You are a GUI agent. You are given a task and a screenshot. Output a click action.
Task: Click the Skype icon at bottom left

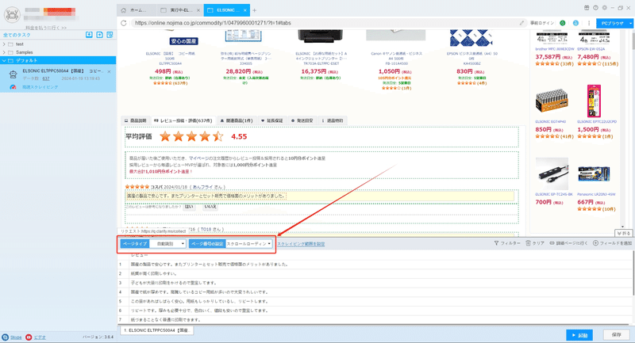pyautogui.click(x=6, y=337)
